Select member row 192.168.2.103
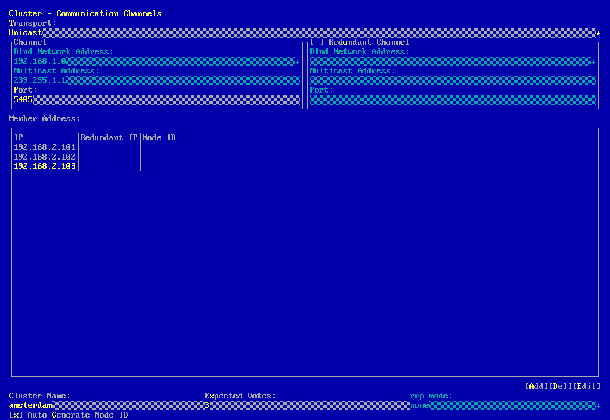Image resolution: width=610 pixels, height=420 pixels. 45,167
